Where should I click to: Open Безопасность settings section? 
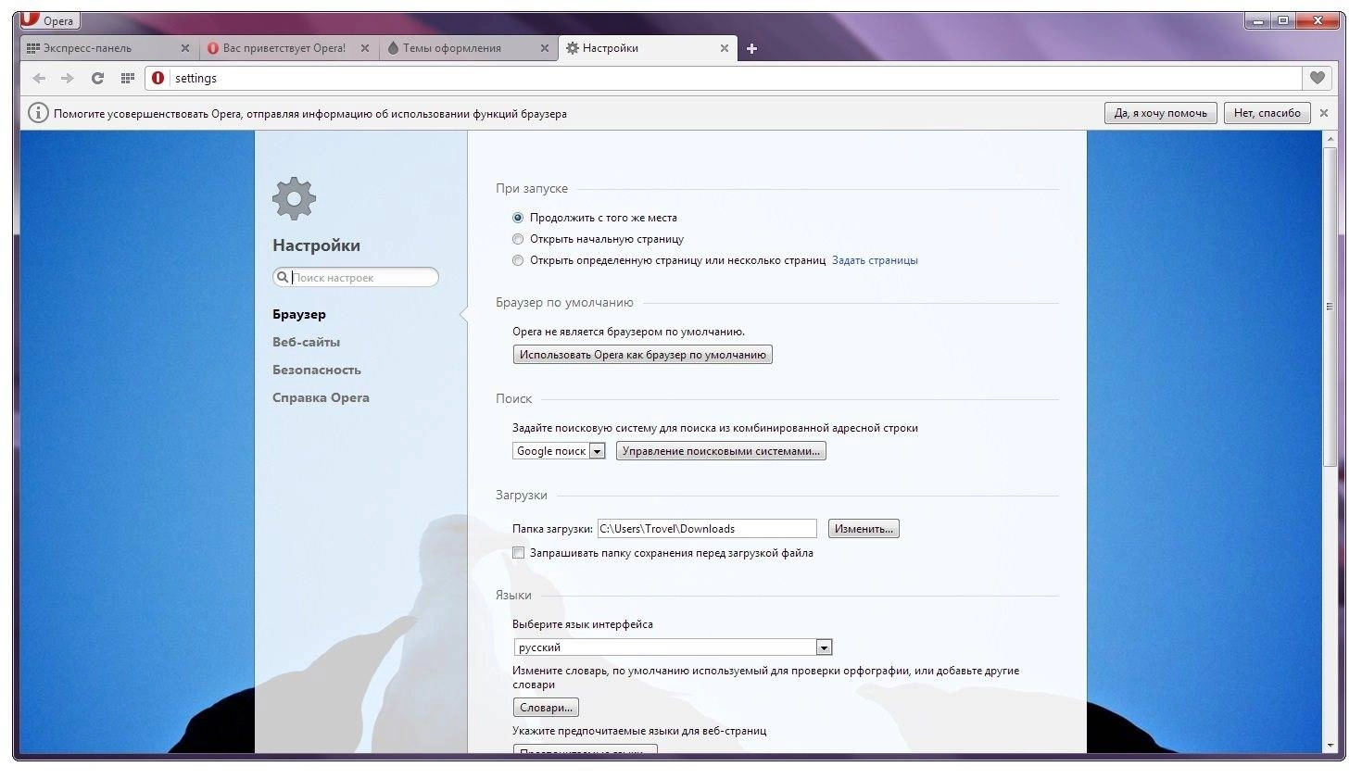[317, 370]
